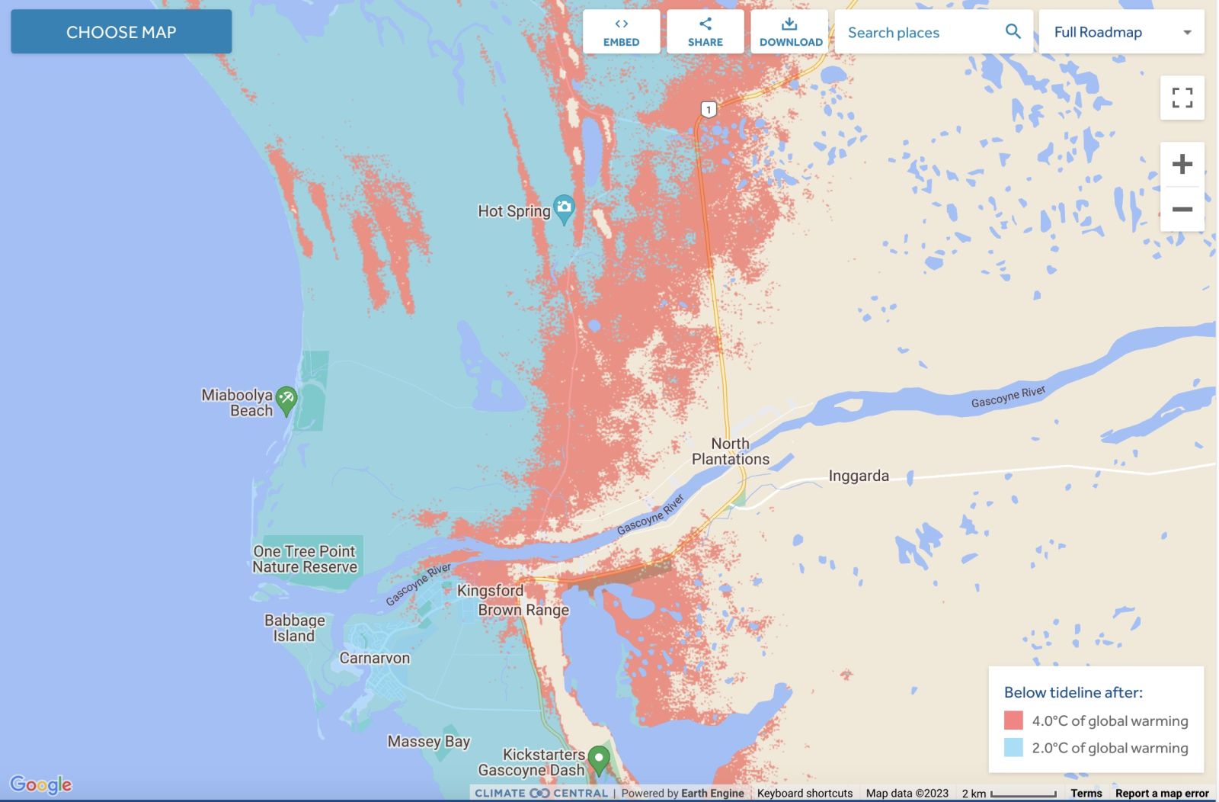
Task: Click the 2 km scale bar
Action: tap(1009, 793)
